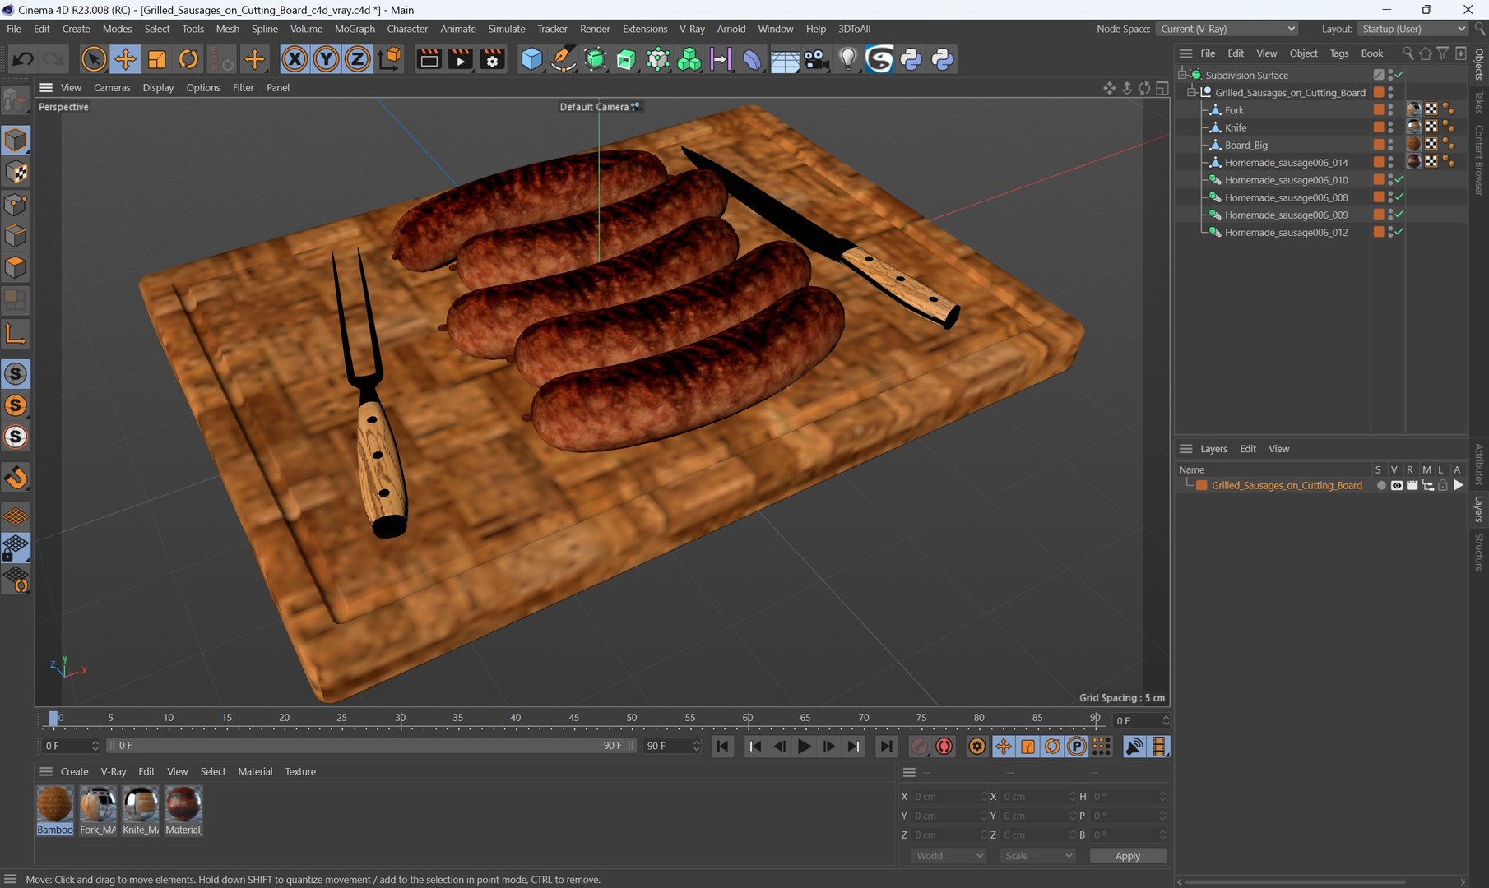The width and height of the screenshot is (1489, 888).
Task: Open the Spline Pen tool
Action: coord(564,59)
